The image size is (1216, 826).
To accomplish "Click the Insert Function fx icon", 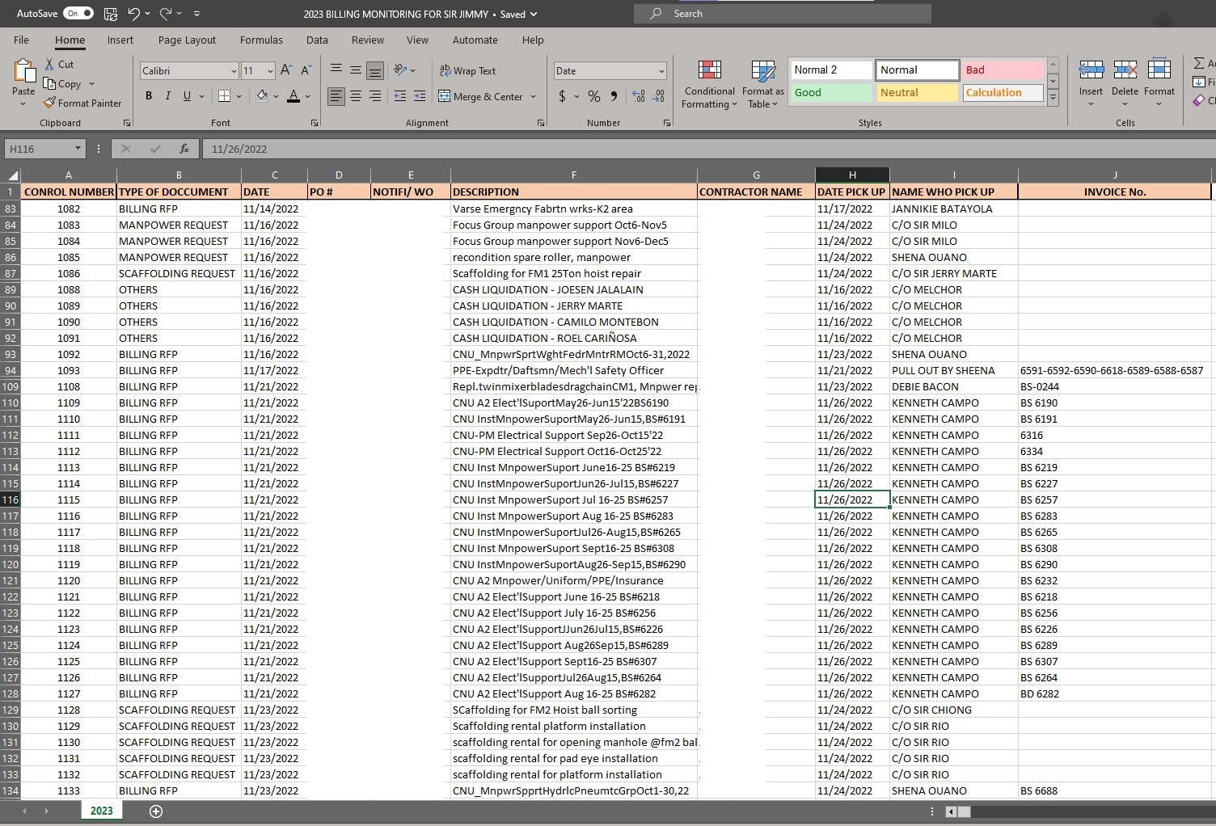I will pos(184,149).
